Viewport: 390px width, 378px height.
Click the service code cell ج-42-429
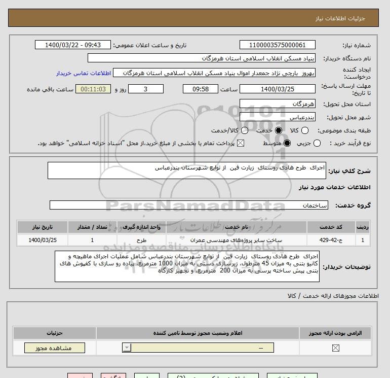click(331, 240)
